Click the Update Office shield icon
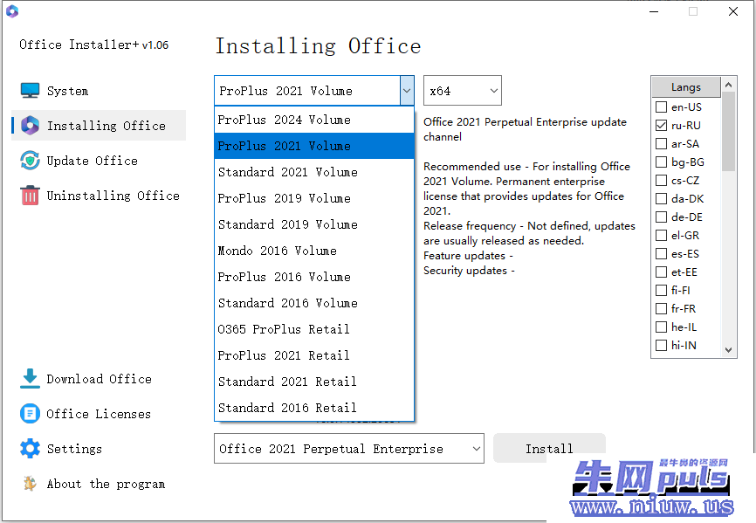Viewport: 756px width, 523px height. pos(30,161)
